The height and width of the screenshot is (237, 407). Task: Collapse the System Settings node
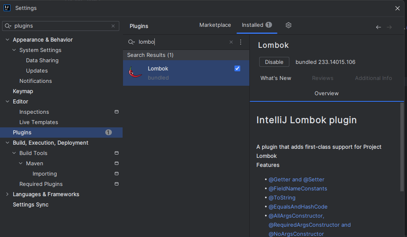coord(14,50)
